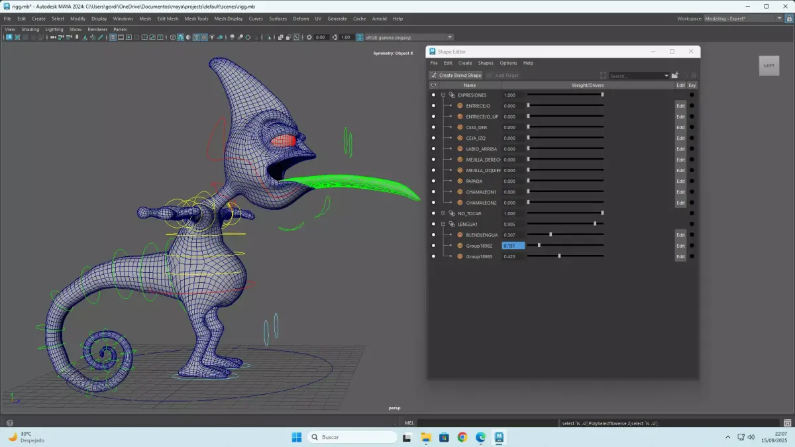Image resolution: width=795 pixels, height=447 pixels.
Task: Click the EXPRESIONES blend shape deformer icon
Action: point(452,95)
